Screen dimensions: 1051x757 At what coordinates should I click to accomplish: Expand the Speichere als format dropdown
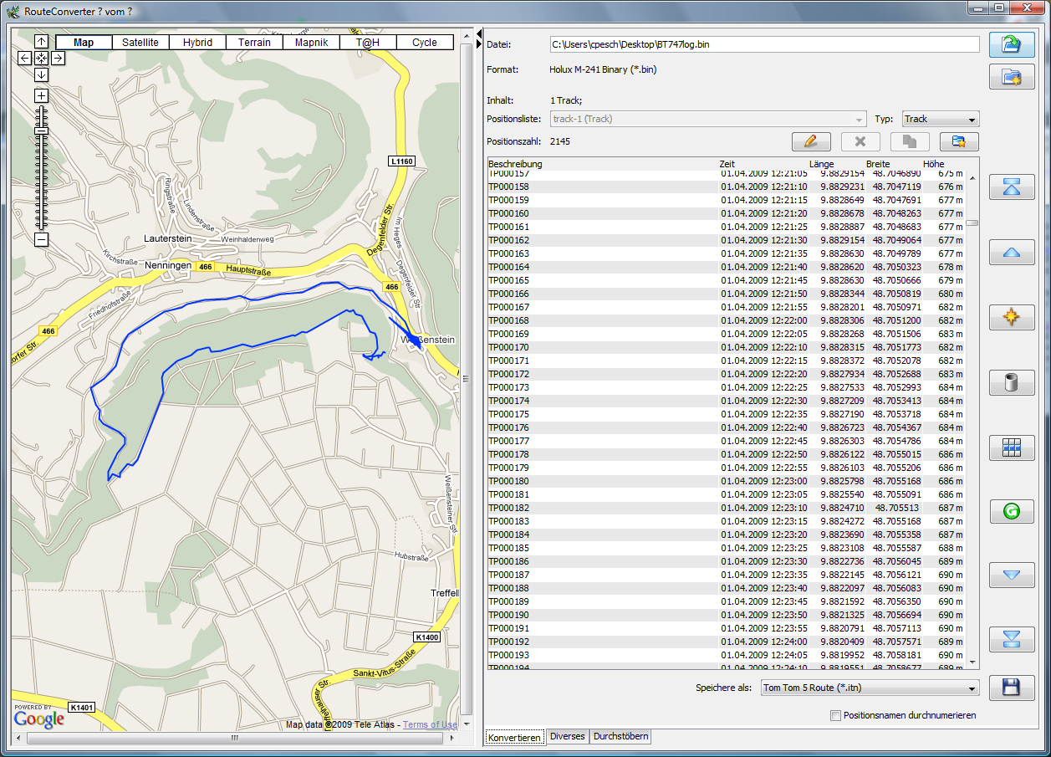pyautogui.click(x=870, y=688)
